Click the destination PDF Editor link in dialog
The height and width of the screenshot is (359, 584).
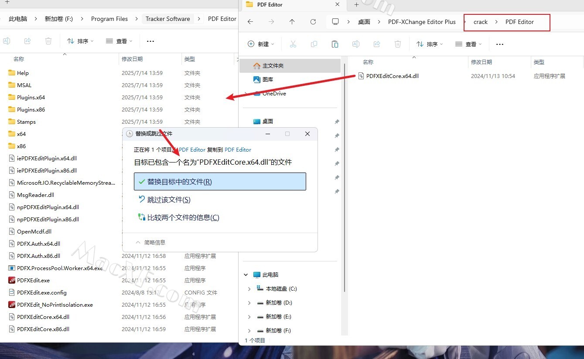pos(238,149)
